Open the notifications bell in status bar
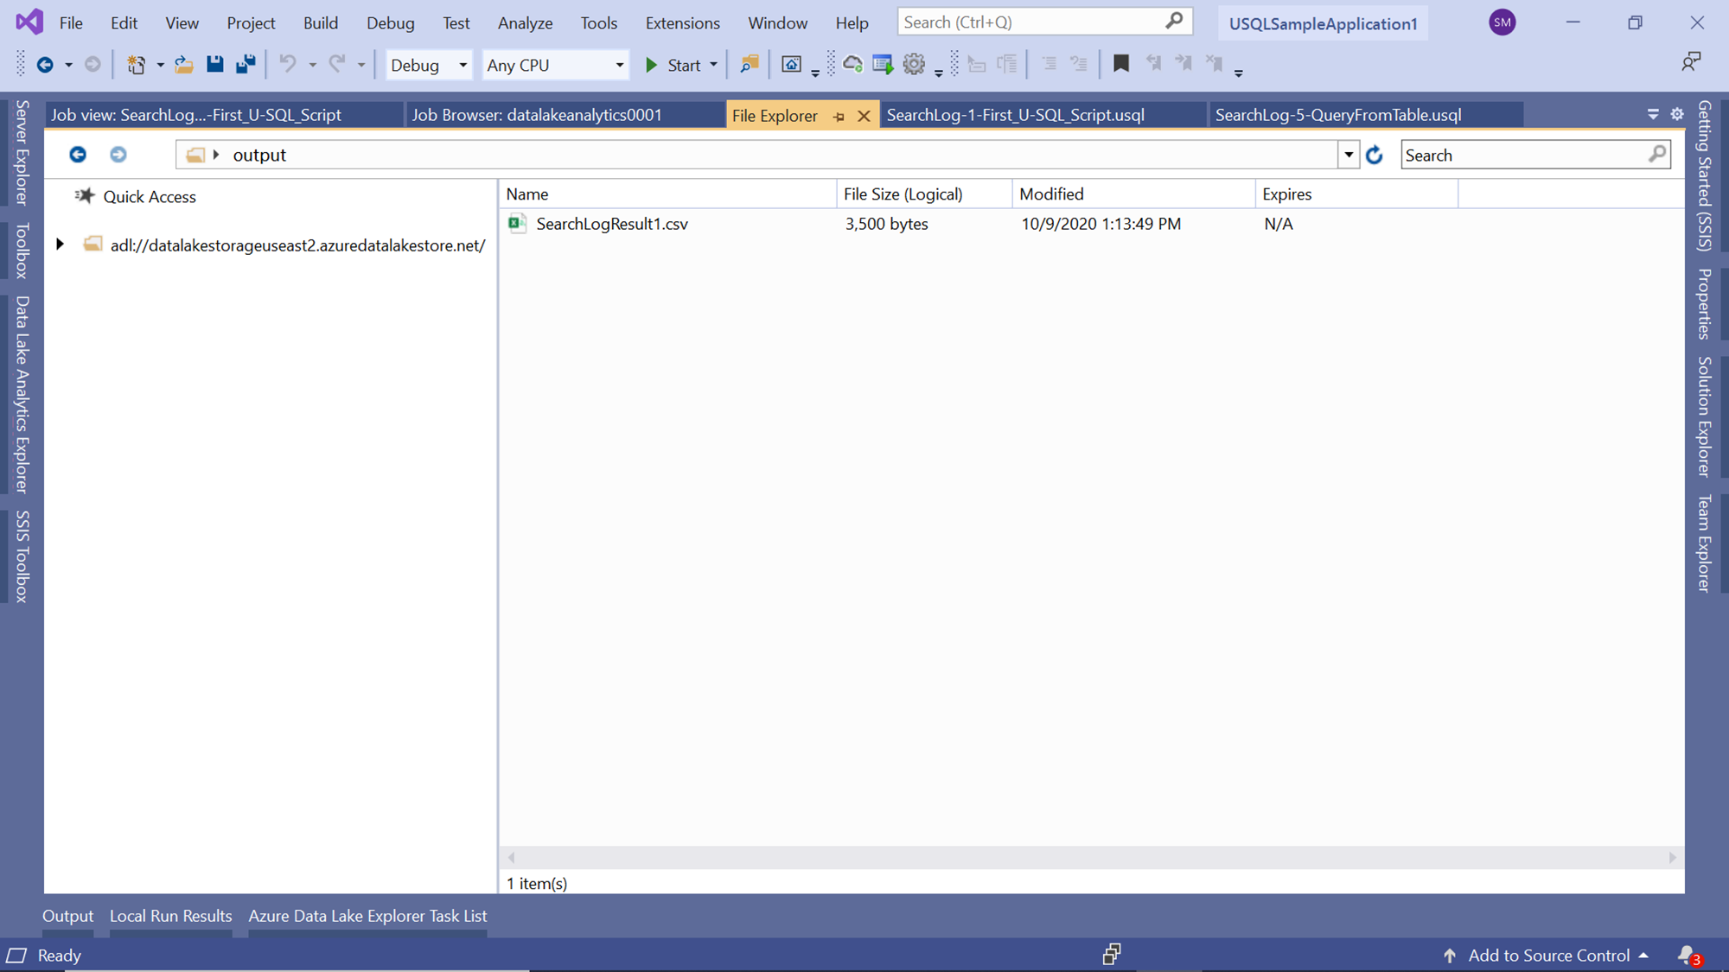Image resolution: width=1729 pixels, height=972 pixels. [1687, 955]
